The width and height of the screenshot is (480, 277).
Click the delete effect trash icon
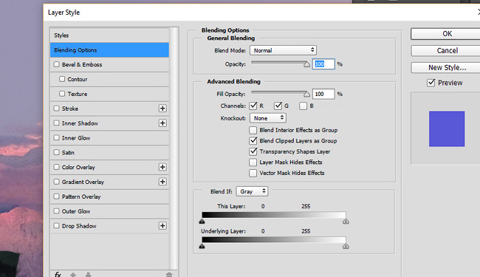coord(169,275)
